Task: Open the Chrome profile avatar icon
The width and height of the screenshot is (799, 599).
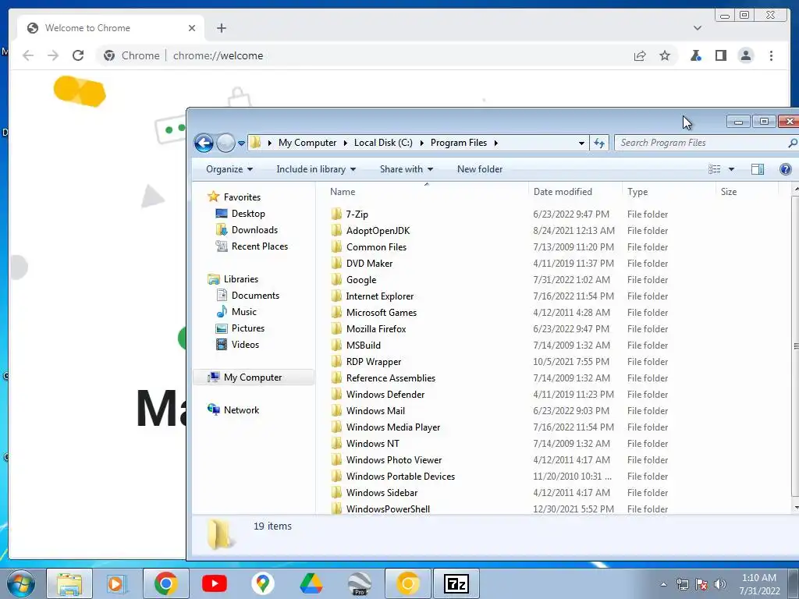Action: (x=745, y=55)
